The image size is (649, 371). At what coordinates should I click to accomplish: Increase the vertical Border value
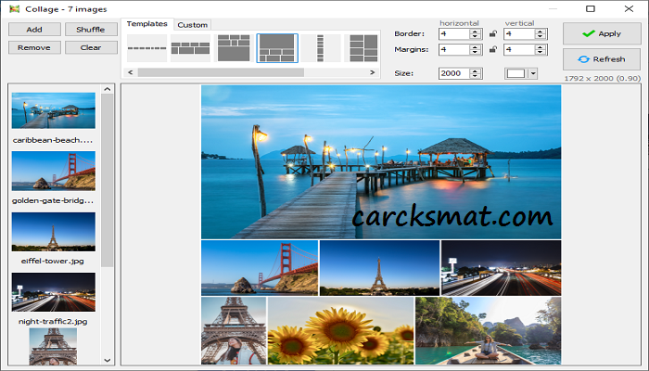coord(541,31)
